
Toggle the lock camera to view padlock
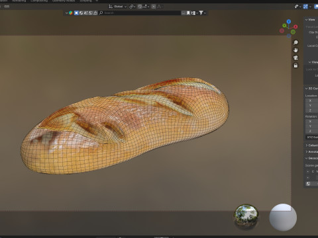coord(295,65)
